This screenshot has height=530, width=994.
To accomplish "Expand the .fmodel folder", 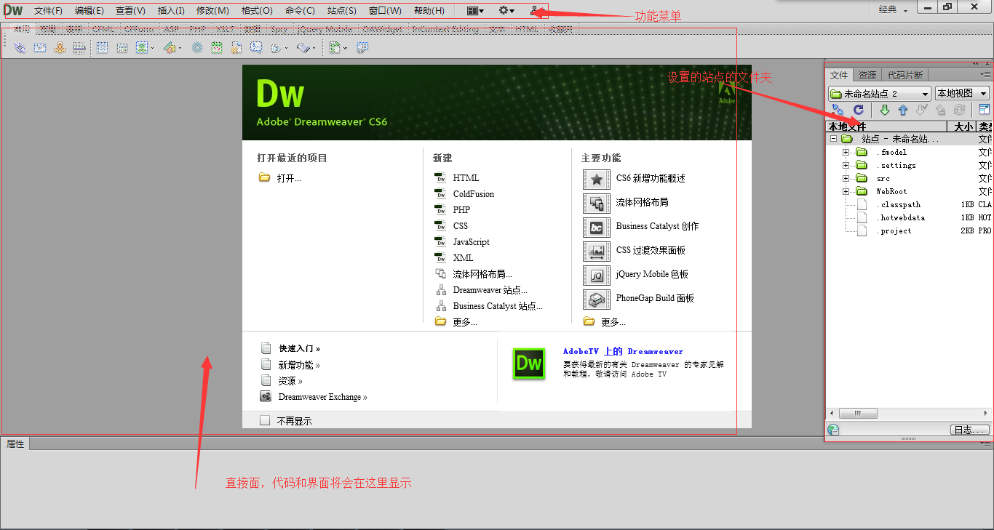I will [846, 152].
